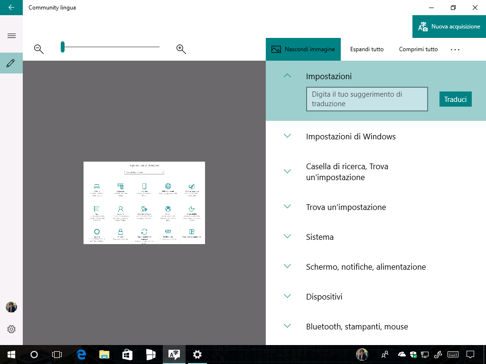Click user avatar on taskbar
This screenshot has width=486, height=364.
362,355
